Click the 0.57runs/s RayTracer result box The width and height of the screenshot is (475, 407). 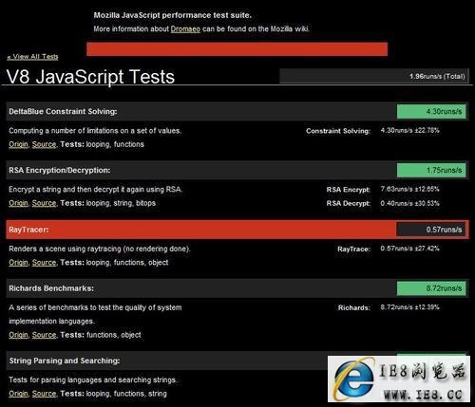[x=431, y=230]
